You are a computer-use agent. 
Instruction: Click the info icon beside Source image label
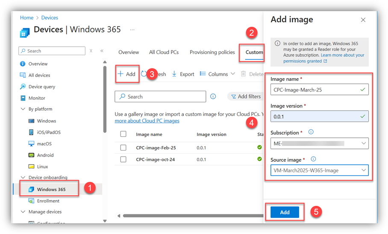pyautogui.click(x=313, y=159)
